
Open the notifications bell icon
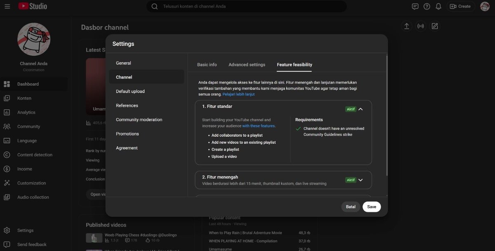[438, 6]
